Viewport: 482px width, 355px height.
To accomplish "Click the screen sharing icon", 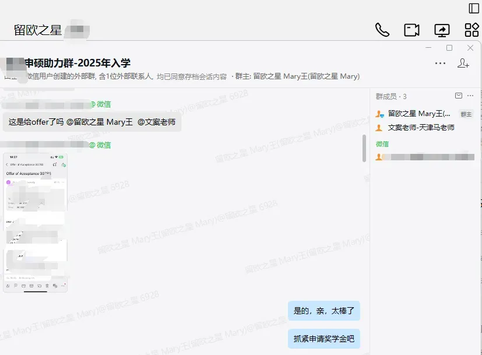I will [442, 30].
